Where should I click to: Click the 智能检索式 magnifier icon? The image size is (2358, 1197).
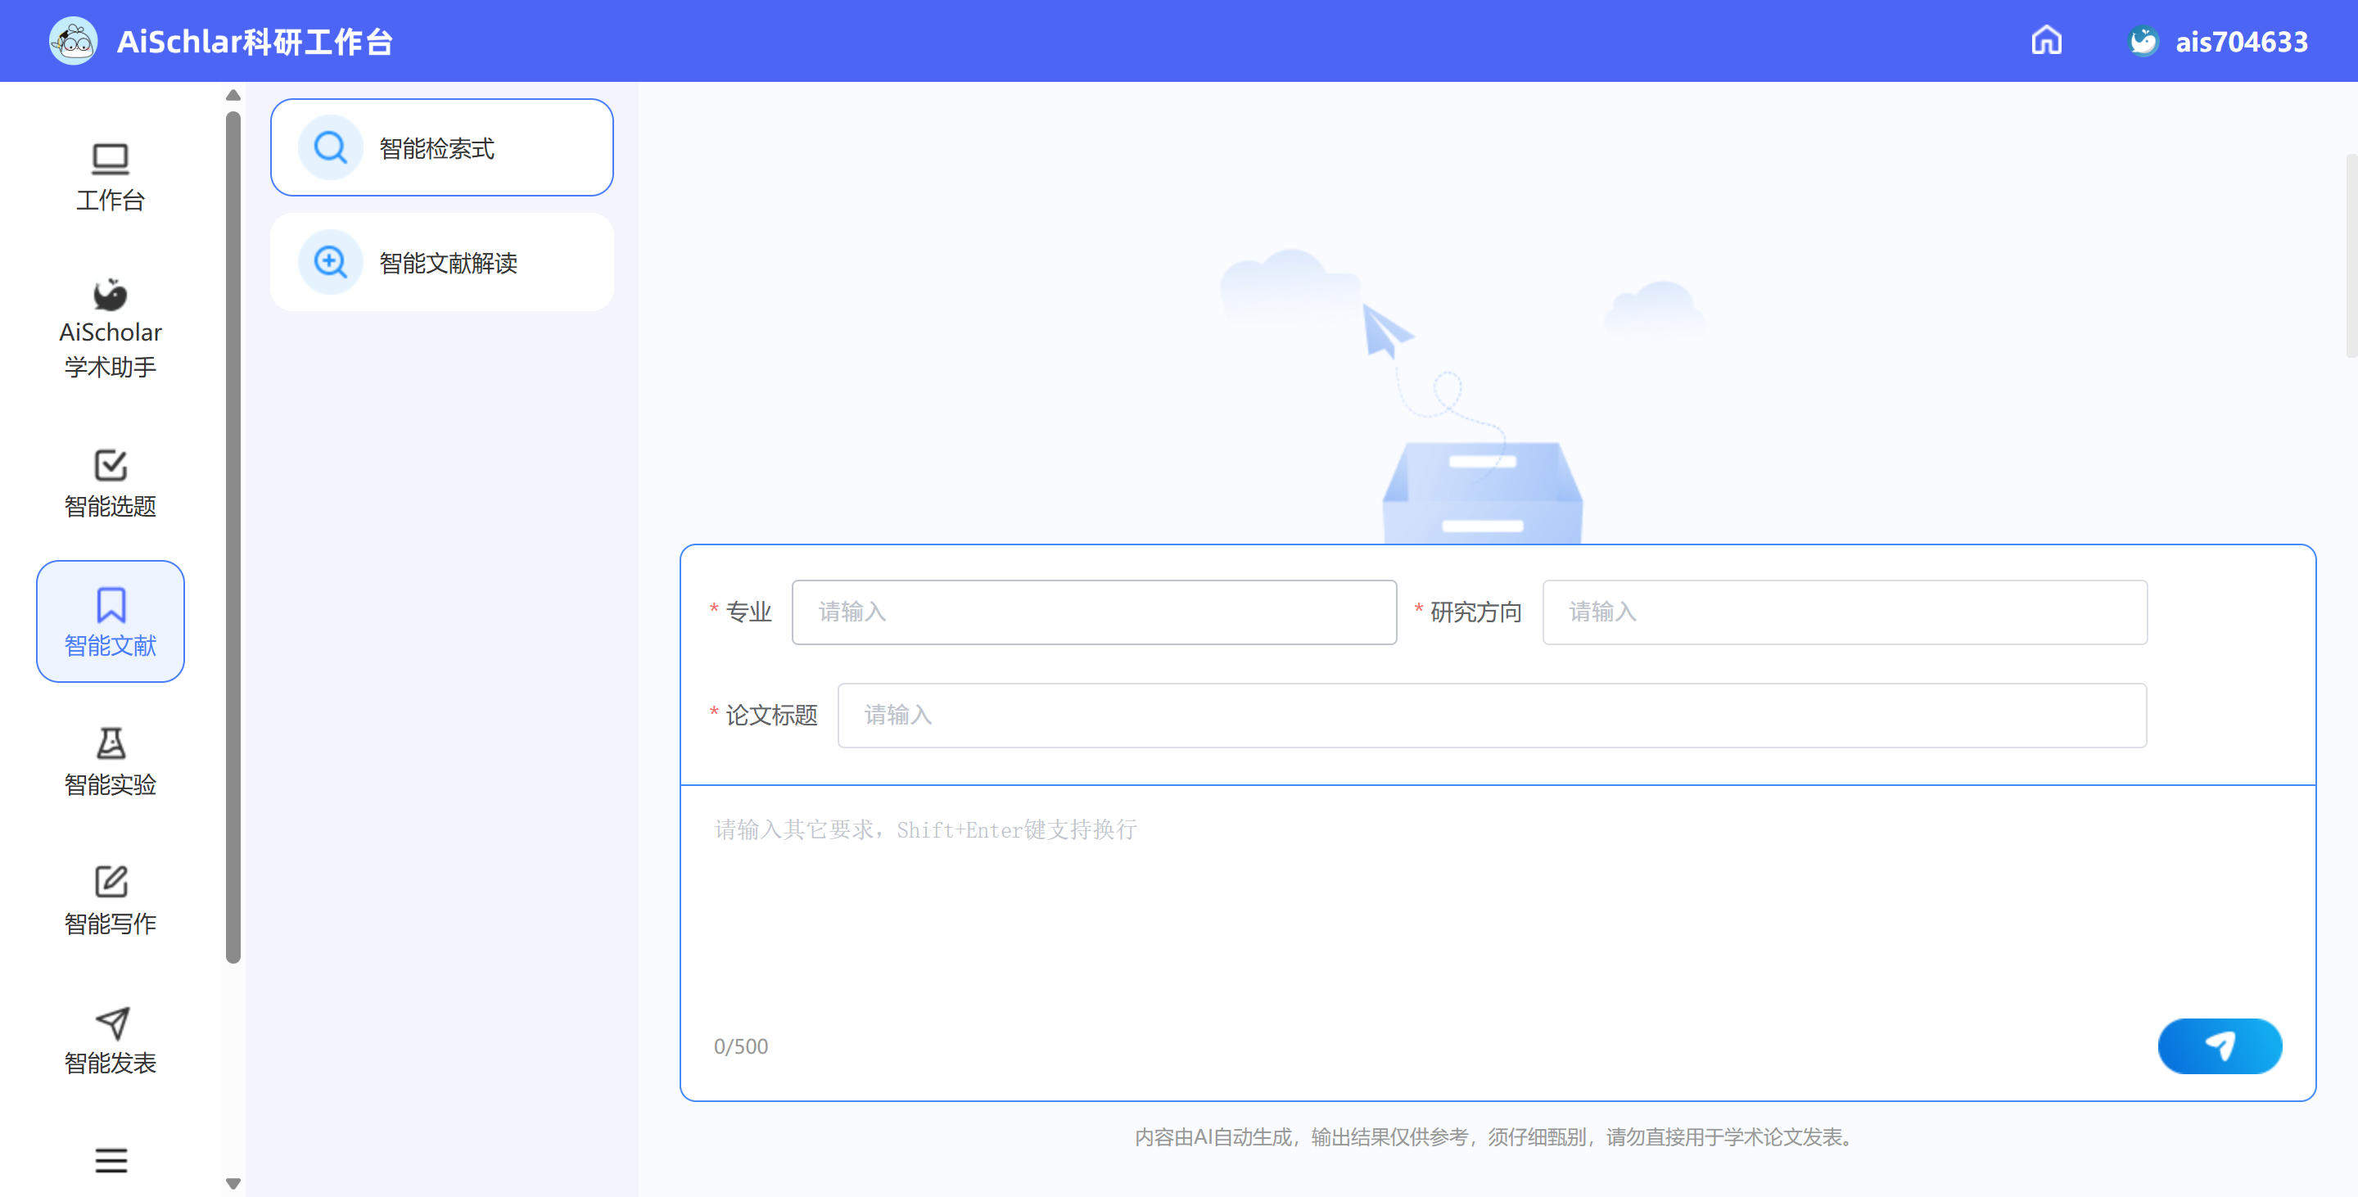tap(331, 147)
